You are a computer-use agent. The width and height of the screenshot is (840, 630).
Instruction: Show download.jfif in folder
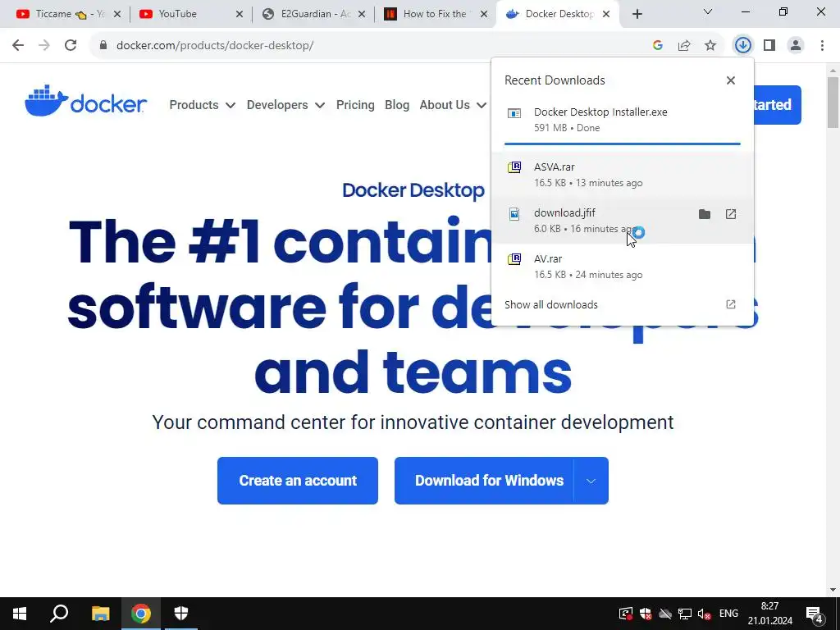click(x=705, y=214)
